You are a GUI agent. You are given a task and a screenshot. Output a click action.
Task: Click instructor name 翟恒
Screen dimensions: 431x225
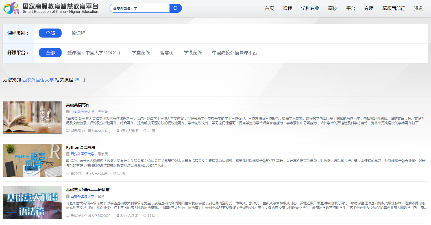pos(101,196)
